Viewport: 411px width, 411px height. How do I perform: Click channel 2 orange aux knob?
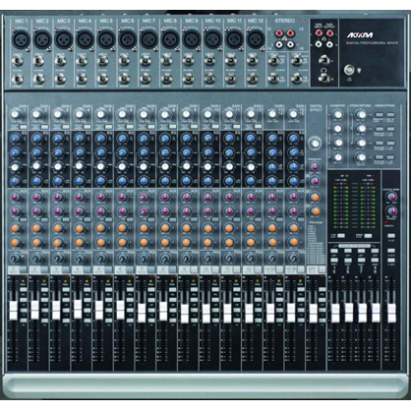[x=36, y=227]
